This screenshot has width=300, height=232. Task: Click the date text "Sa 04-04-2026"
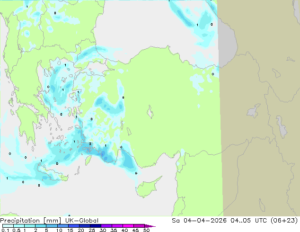tap(199, 221)
